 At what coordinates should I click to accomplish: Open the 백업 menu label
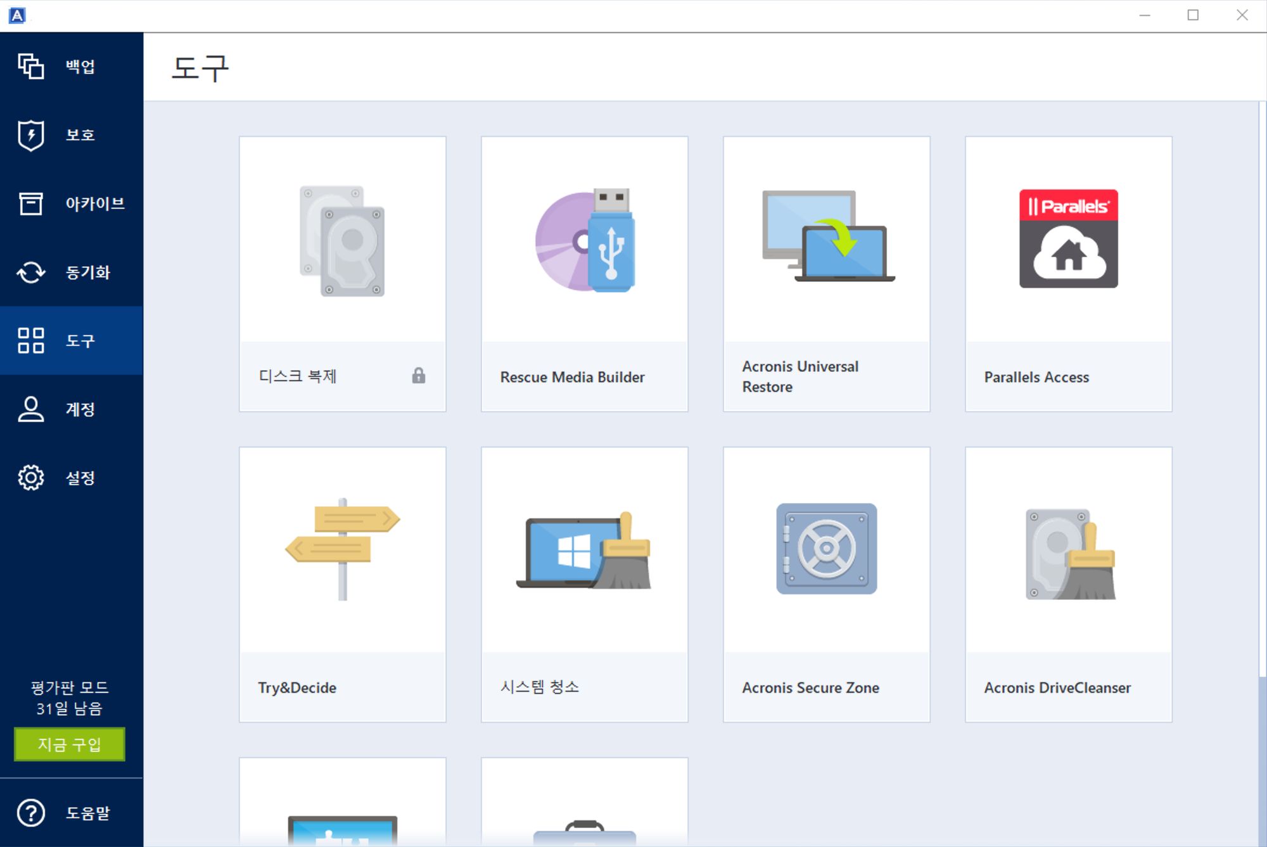point(80,67)
